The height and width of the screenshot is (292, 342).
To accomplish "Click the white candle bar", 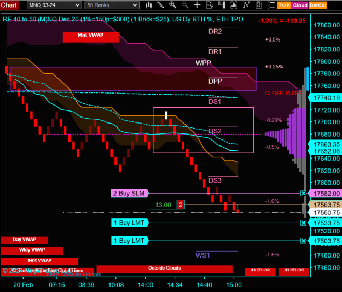I will (x=166, y=115).
